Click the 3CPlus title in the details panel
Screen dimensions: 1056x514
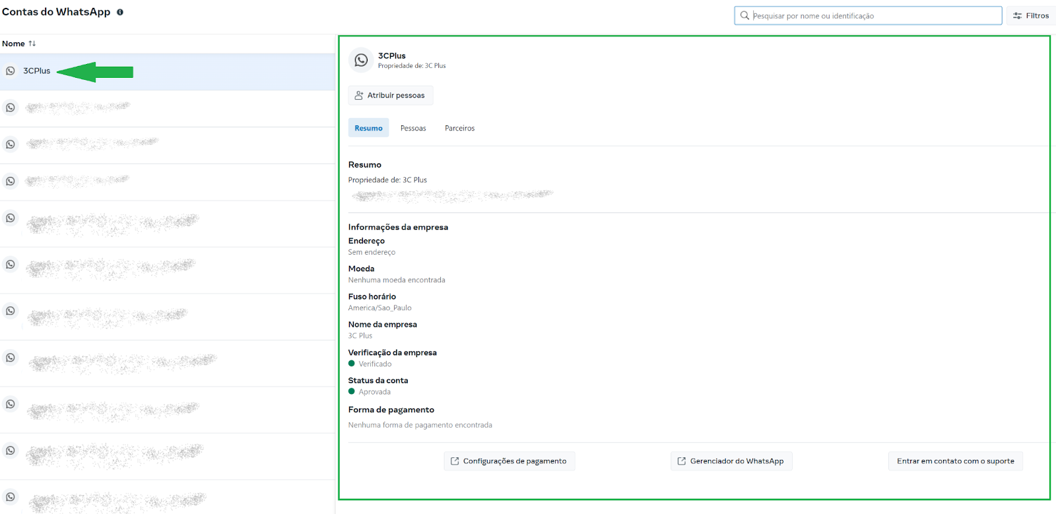tap(391, 56)
